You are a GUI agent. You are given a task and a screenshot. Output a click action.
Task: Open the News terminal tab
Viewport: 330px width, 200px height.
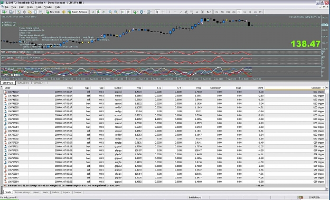36,192
